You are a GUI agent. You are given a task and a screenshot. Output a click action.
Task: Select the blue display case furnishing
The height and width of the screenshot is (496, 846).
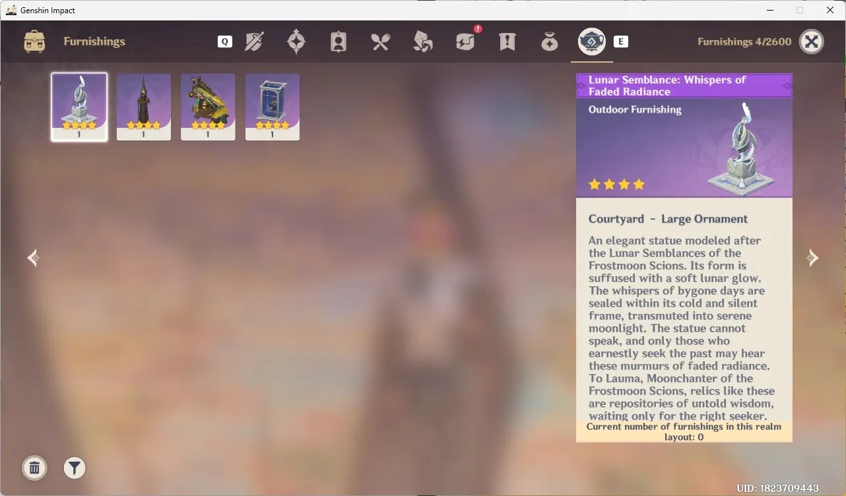pyautogui.click(x=273, y=107)
